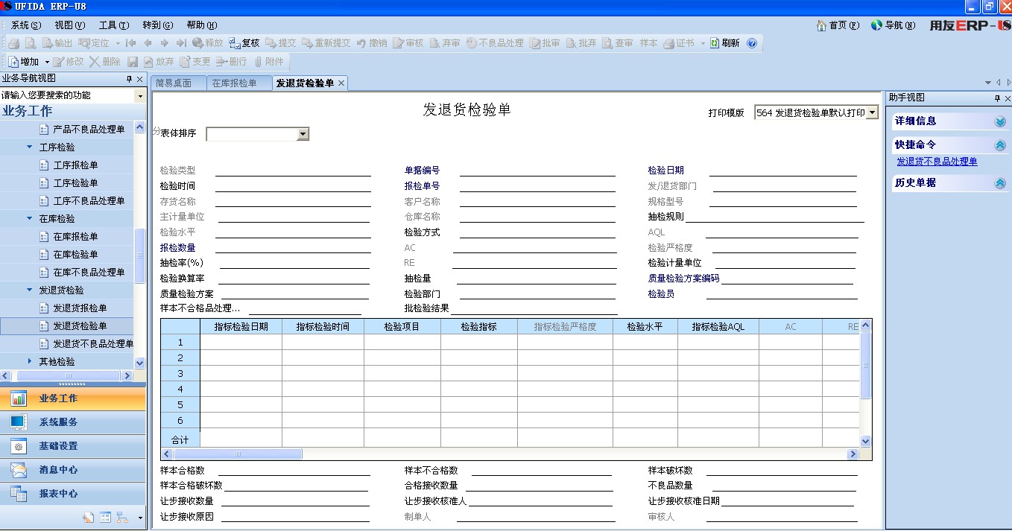Click the 变更 change toolbar button
Image resolution: width=1012 pixels, height=531 pixels.
coord(195,62)
